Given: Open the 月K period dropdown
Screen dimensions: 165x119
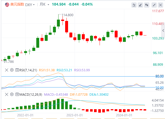Looking at the screenshot, I should (x=43, y=4).
